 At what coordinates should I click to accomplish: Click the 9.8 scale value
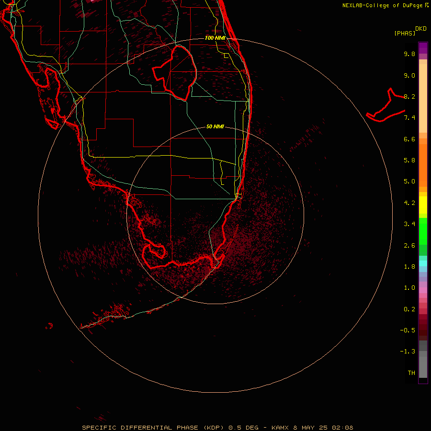click(409, 54)
